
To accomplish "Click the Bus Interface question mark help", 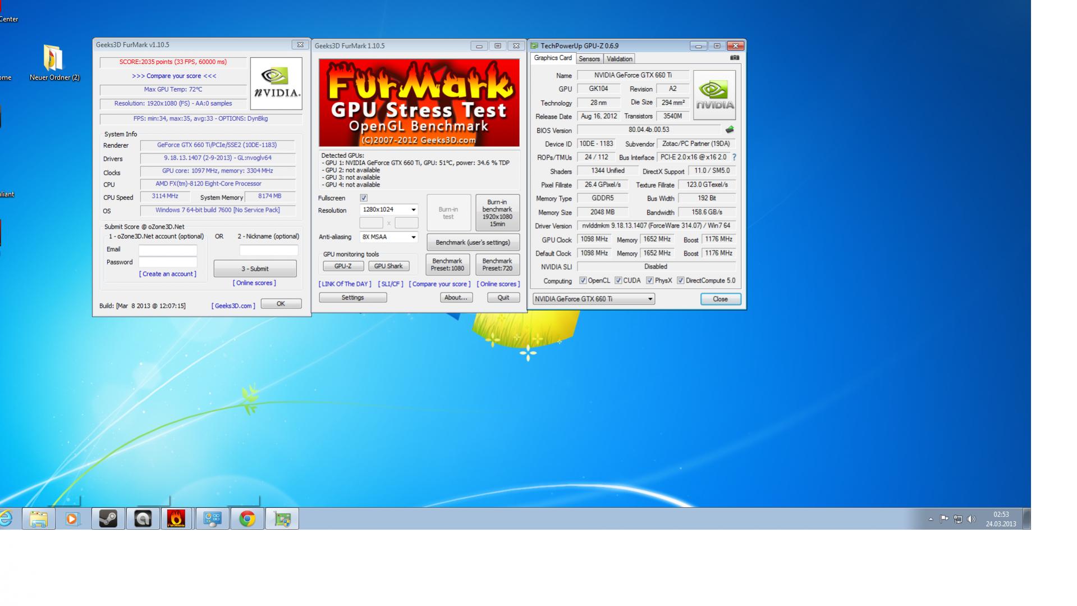I will click(734, 157).
